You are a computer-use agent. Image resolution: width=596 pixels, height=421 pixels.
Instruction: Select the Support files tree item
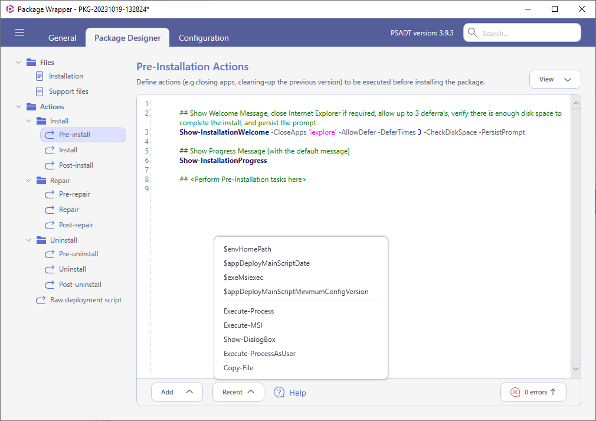pos(68,92)
